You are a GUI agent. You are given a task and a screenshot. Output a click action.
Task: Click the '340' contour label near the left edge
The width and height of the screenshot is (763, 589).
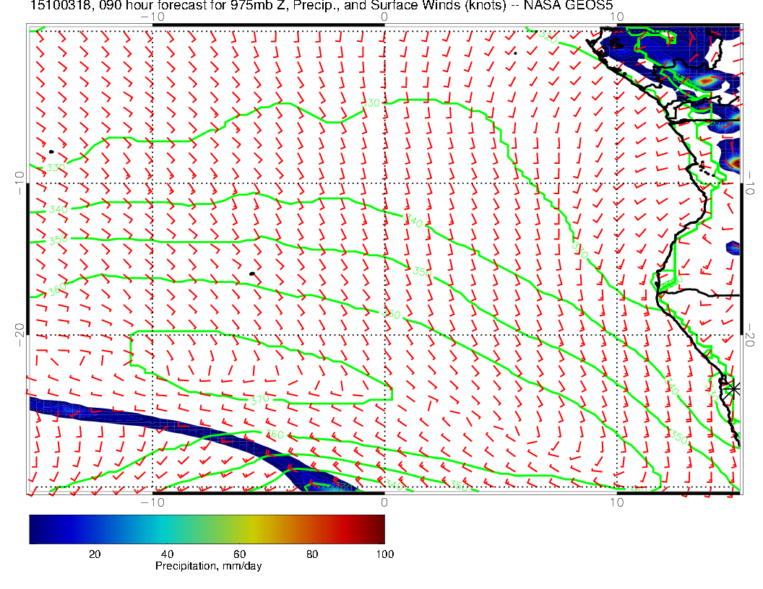tap(59, 209)
